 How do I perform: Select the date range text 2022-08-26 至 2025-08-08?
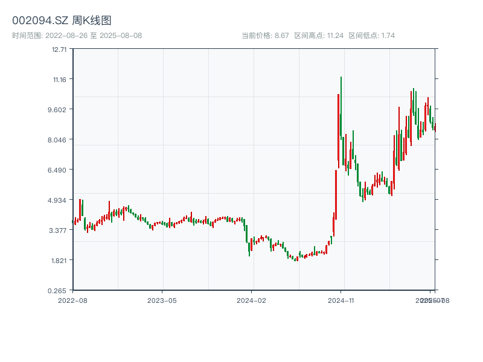[94, 36]
